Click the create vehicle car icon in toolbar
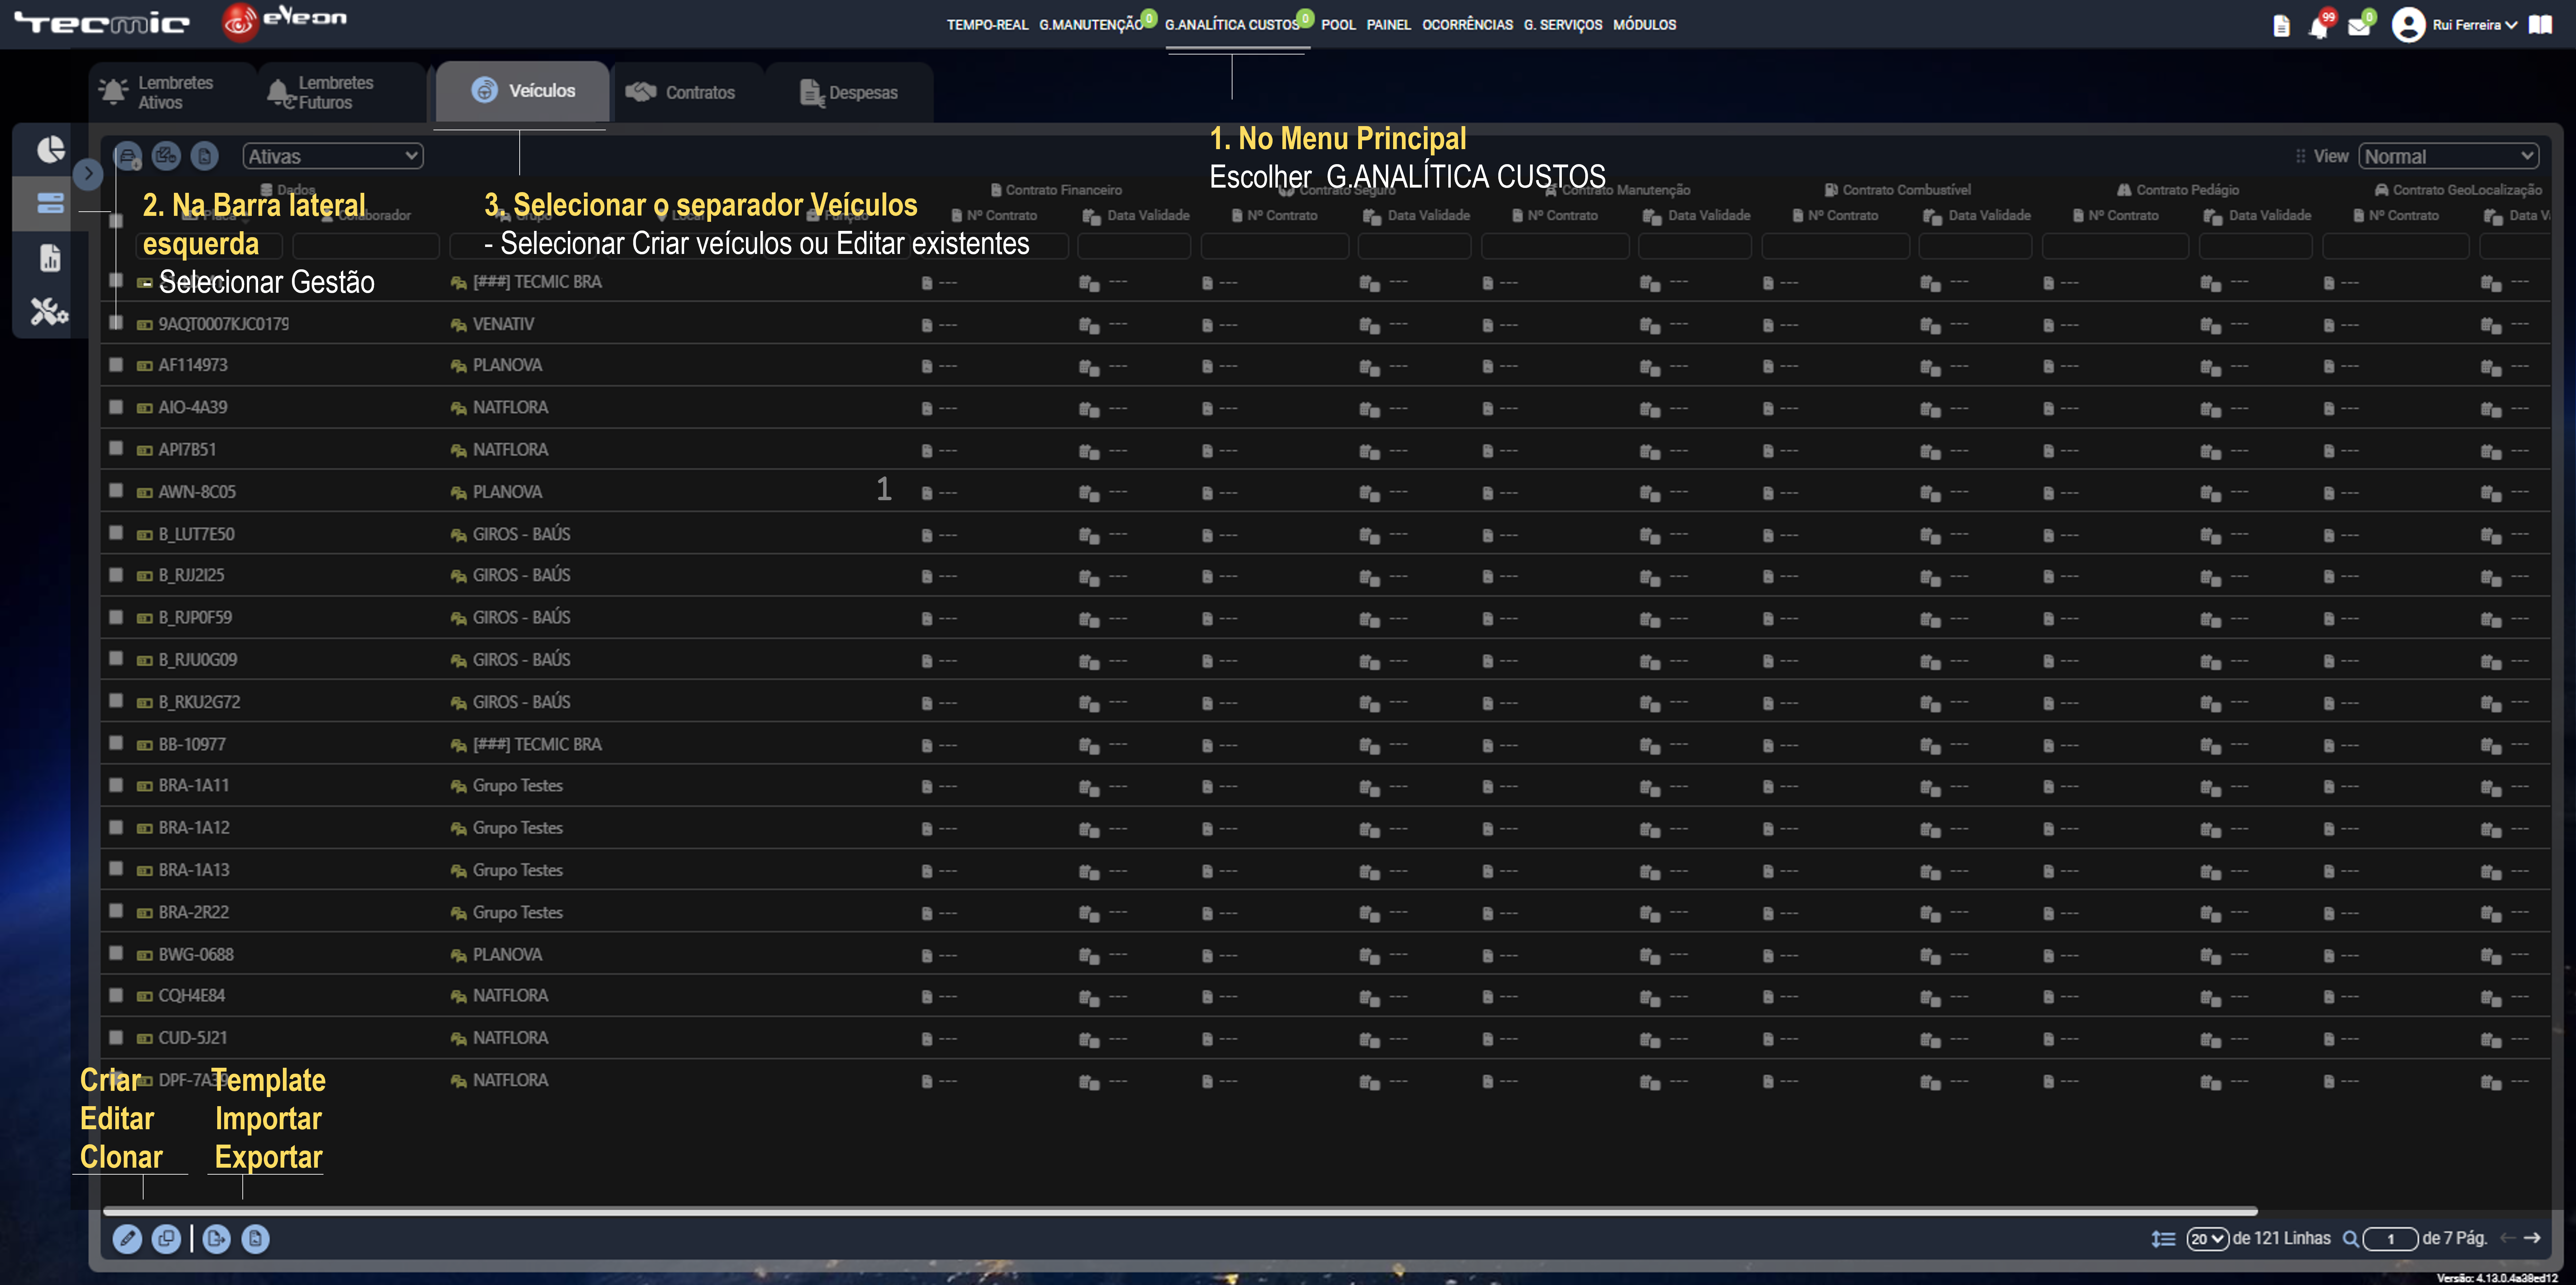The height and width of the screenshot is (1285, 2576). coord(128,156)
